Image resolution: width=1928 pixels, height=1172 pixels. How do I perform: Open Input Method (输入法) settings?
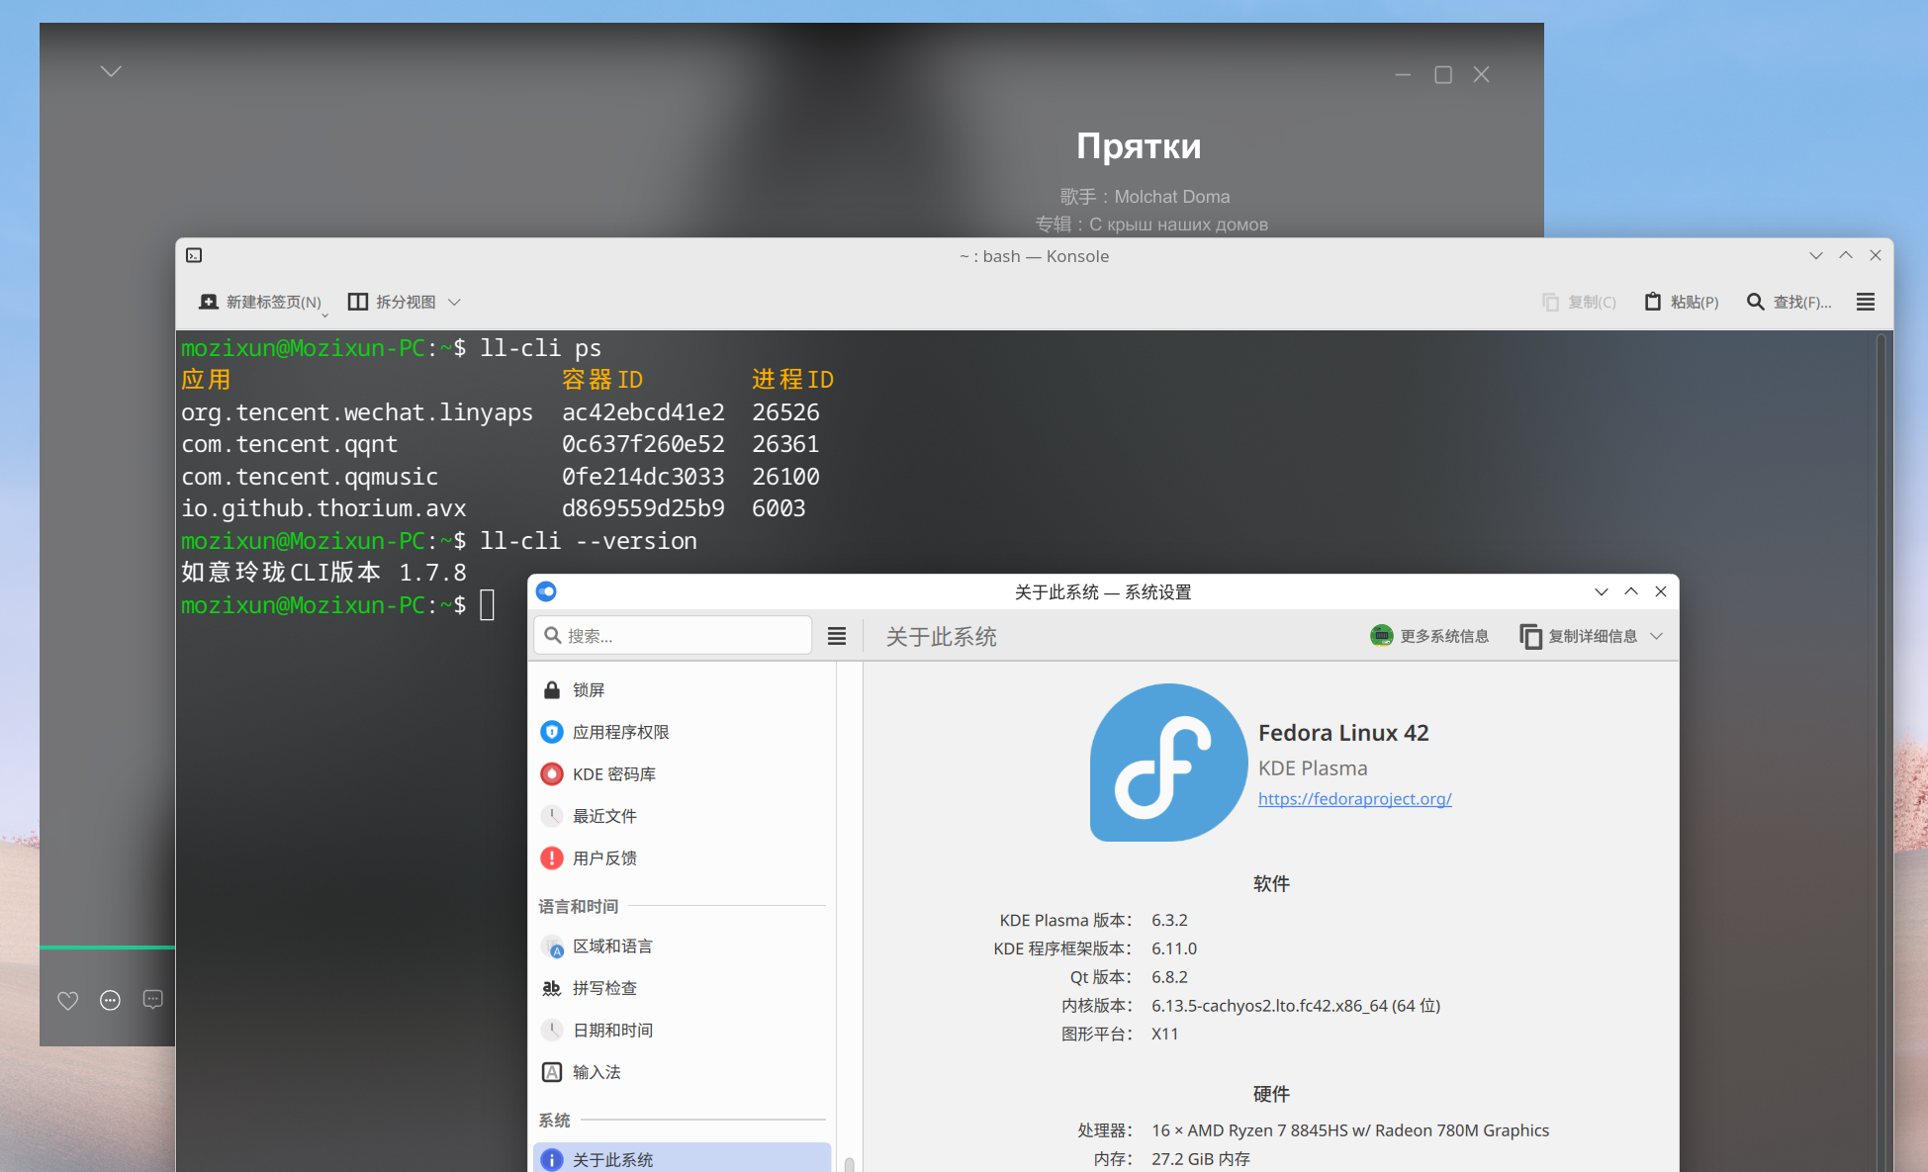[683, 1072]
